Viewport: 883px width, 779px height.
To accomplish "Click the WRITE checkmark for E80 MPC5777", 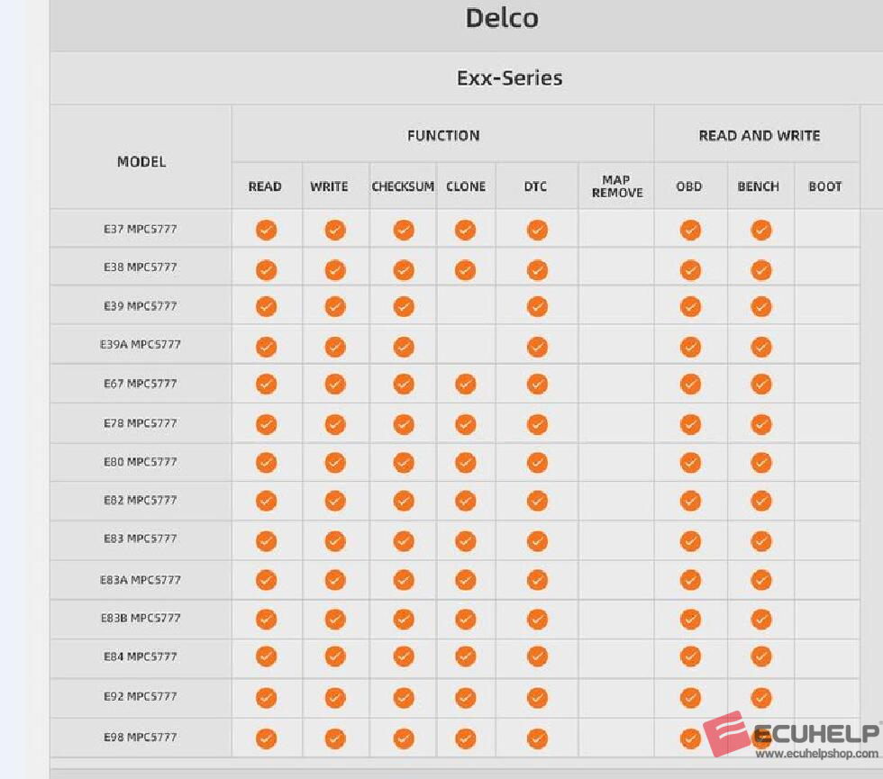I will click(x=335, y=463).
